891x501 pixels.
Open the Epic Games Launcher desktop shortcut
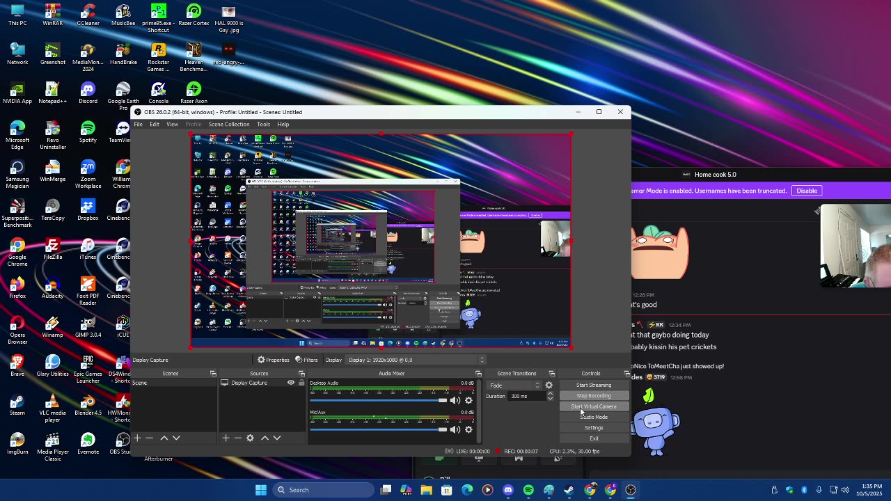point(88,369)
